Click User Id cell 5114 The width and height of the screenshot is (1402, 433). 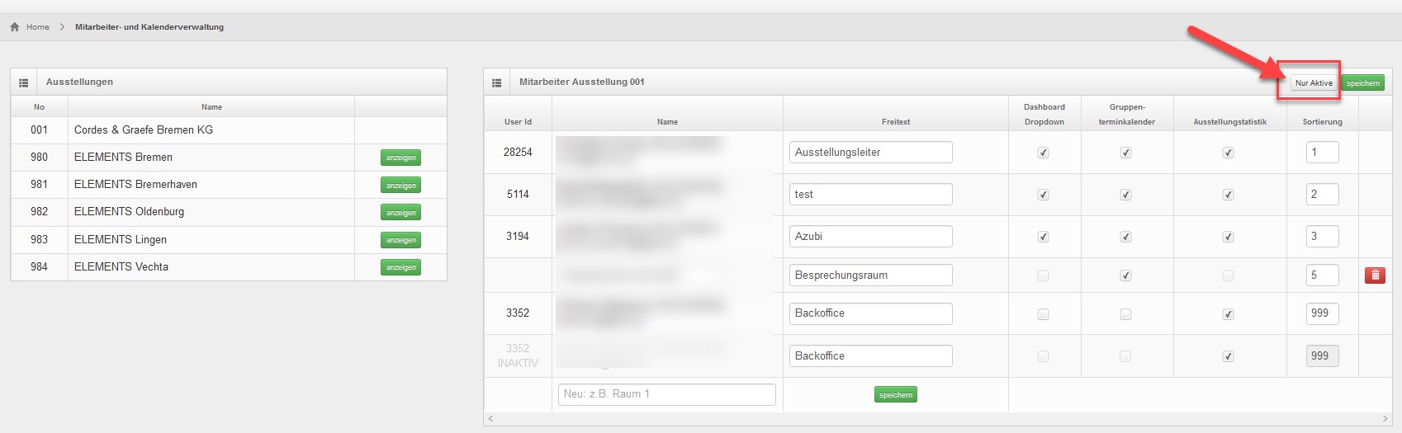click(x=518, y=195)
